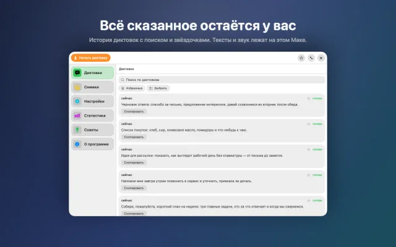Click the star icon in title bar
This screenshot has height=247, width=396.
click(301, 58)
